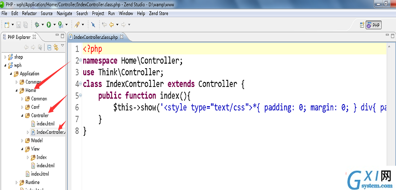The width and height of the screenshot is (396, 190).
Task: Select the PHP Explorer tab
Action: (19, 37)
